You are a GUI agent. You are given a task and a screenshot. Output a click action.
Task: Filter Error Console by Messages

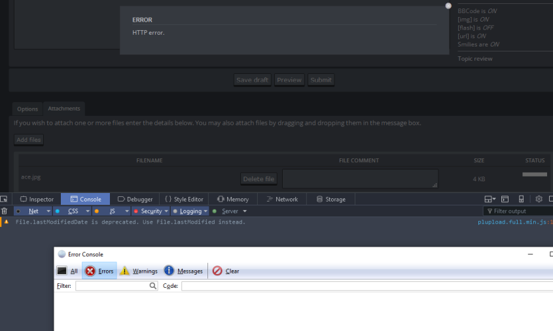click(183, 271)
